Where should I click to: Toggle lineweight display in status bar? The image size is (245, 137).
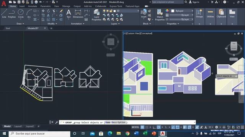point(185,127)
